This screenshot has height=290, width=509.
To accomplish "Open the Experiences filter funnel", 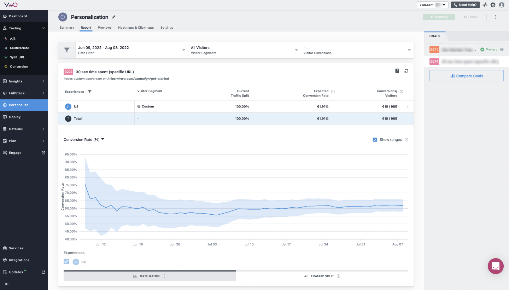I will [x=90, y=91].
